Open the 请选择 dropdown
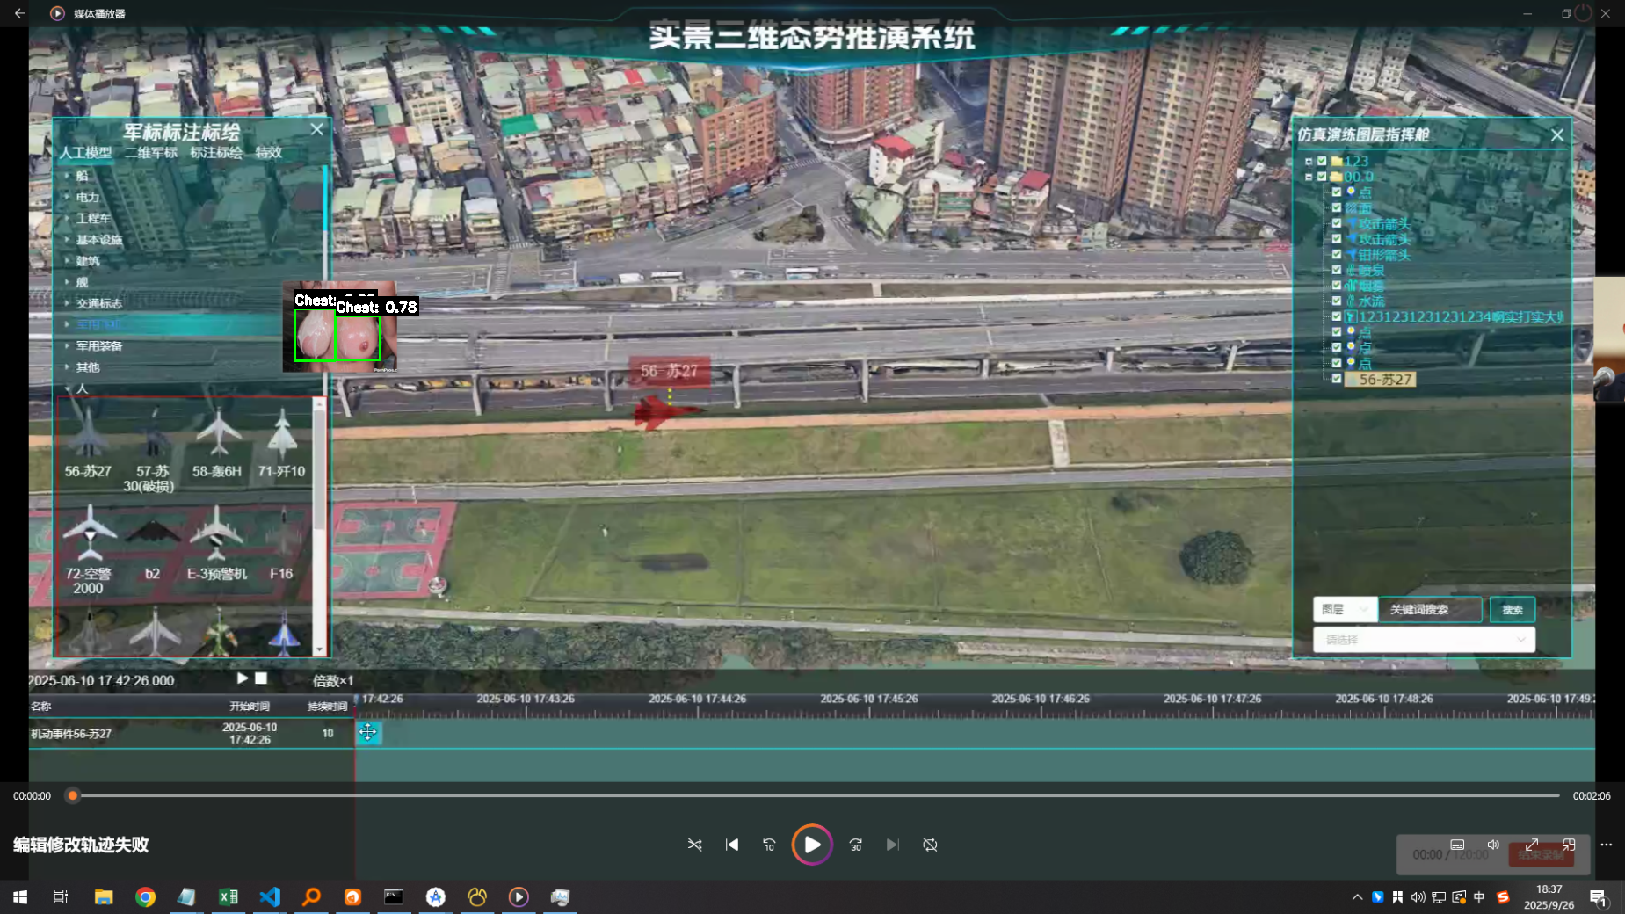 [x=1424, y=640]
